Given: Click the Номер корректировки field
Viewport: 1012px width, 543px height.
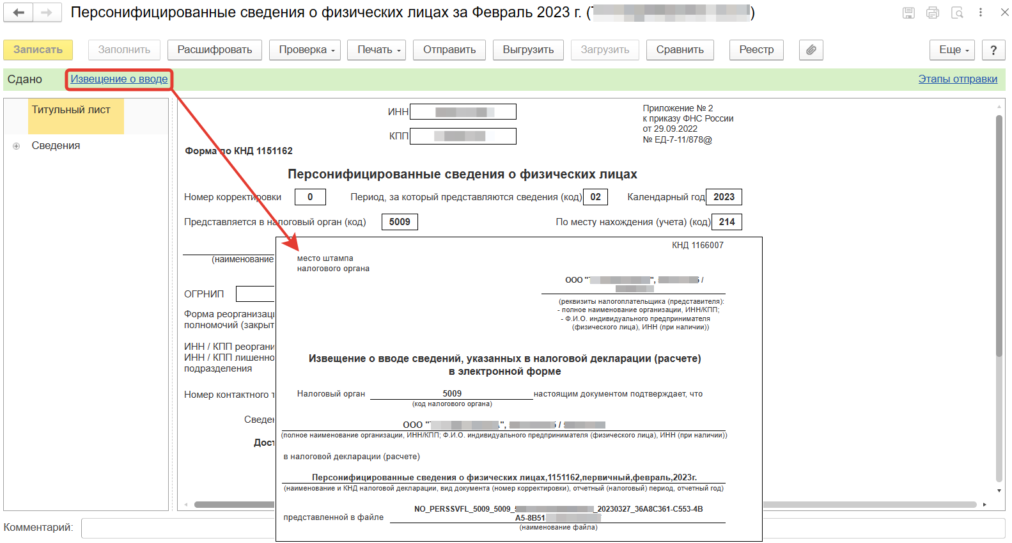Looking at the screenshot, I should pos(310,197).
